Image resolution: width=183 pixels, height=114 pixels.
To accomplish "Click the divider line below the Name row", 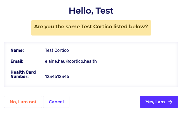I will pyautogui.click(x=91, y=55).
